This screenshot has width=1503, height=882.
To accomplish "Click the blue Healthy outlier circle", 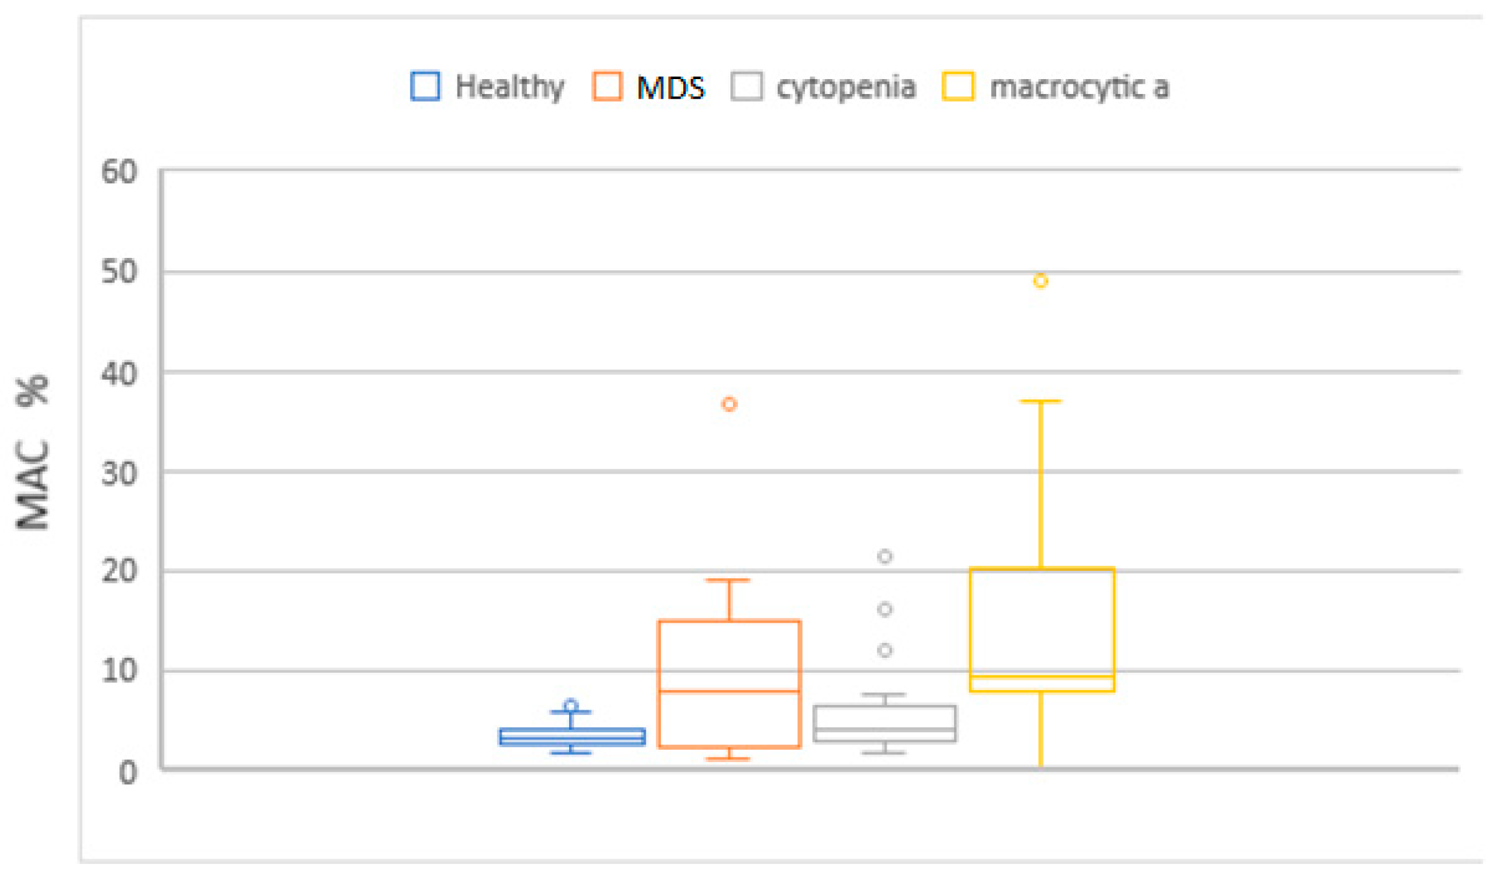I will [571, 706].
